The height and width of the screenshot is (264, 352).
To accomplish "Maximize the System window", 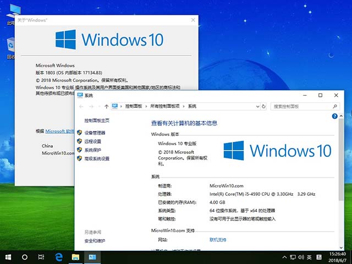I will pos(320,95).
